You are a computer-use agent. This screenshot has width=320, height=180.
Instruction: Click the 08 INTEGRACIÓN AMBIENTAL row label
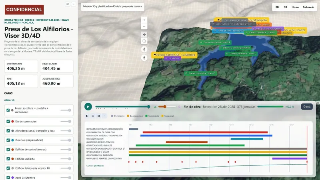[100, 155]
